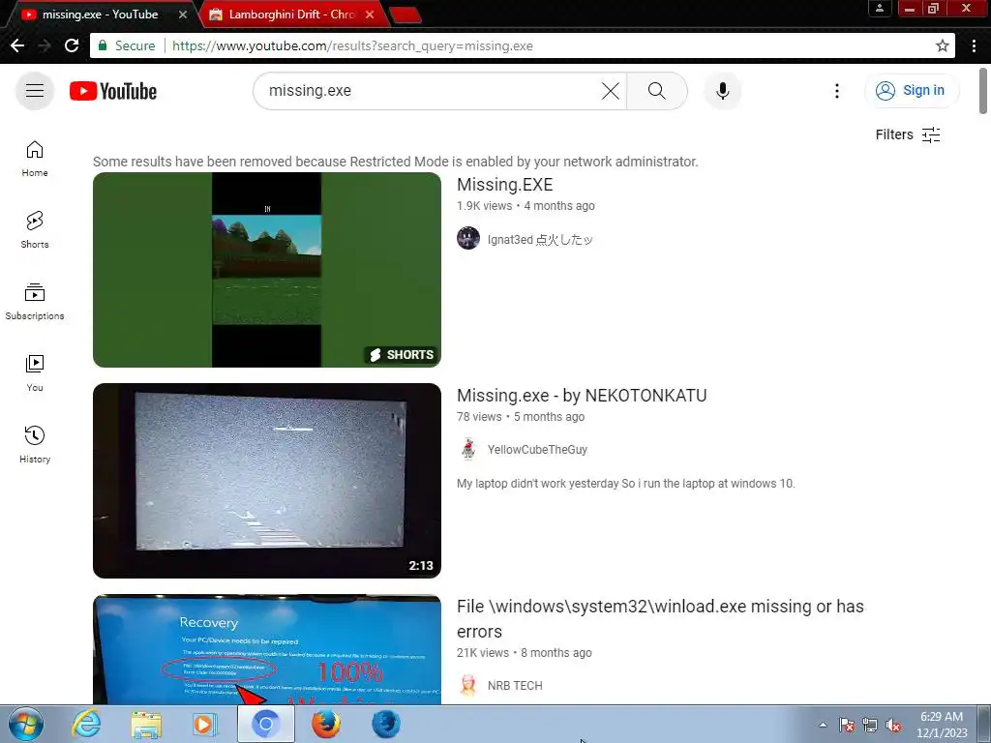Clear the search box with the X

pos(611,91)
